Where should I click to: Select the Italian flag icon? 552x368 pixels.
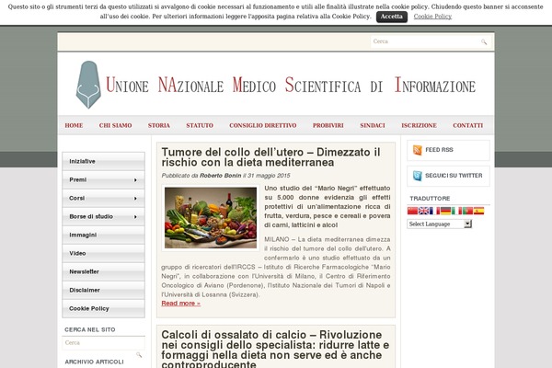(x=456, y=211)
